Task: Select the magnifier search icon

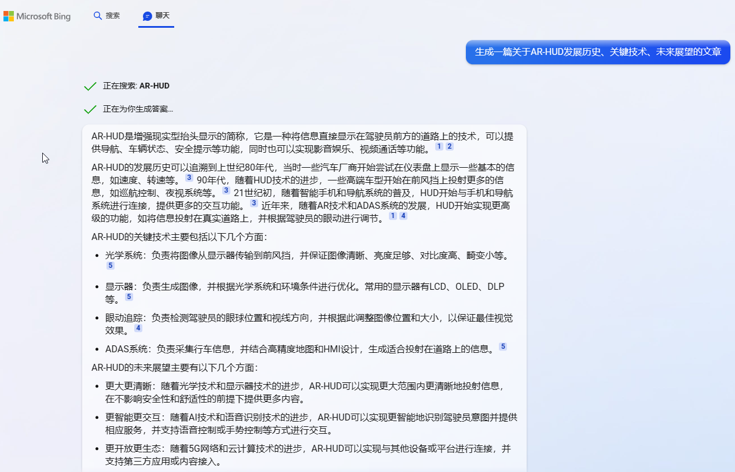Action: point(98,16)
